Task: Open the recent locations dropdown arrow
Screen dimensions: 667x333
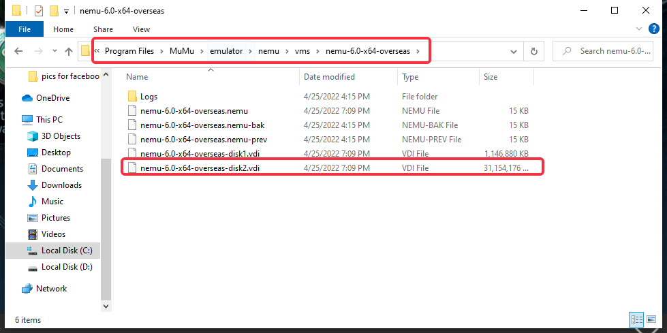Action: click(55, 51)
